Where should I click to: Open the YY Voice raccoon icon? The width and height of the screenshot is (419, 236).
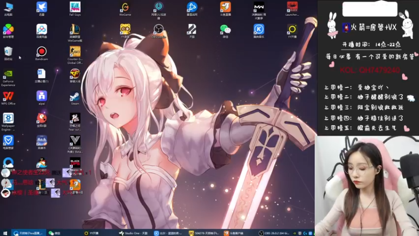pyautogui.click(x=125, y=31)
